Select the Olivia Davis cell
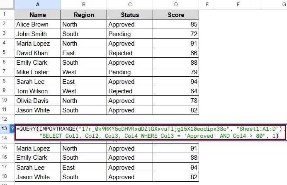 pos(38,101)
